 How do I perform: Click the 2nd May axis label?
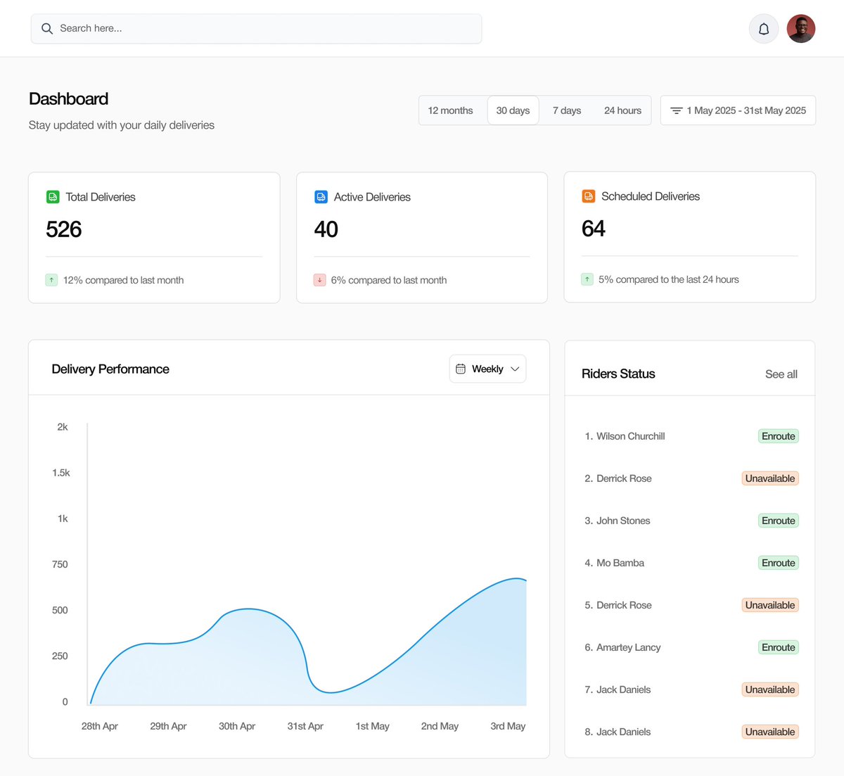tap(440, 726)
